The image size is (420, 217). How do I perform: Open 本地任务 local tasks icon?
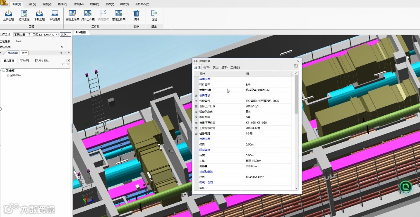tap(55, 14)
